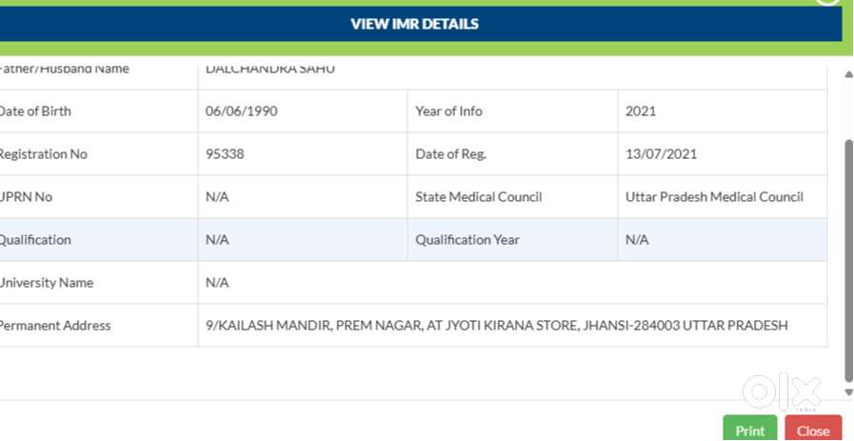Dismiss dialog via top-right circular X icon
Viewport: 854px width, 441px height.
click(x=828, y=3)
